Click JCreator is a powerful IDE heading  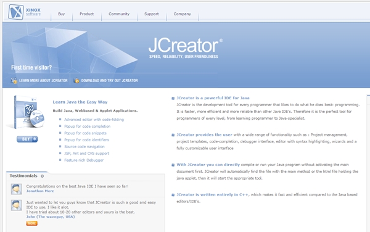click(x=213, y=98)
